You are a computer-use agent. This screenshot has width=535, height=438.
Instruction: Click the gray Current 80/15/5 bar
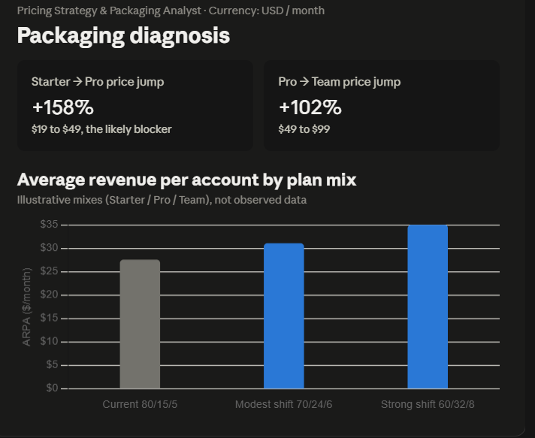(x=140, y=324)
